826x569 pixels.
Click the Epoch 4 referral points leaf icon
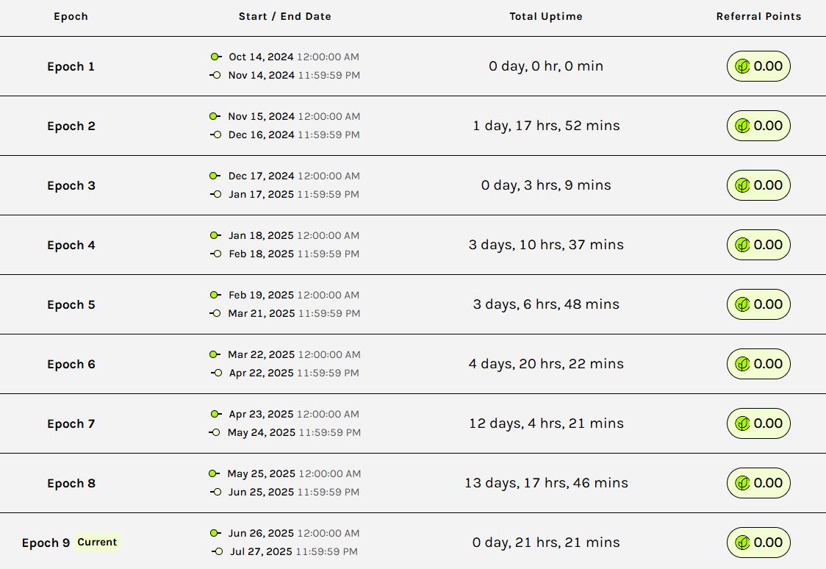coord(742,245)
